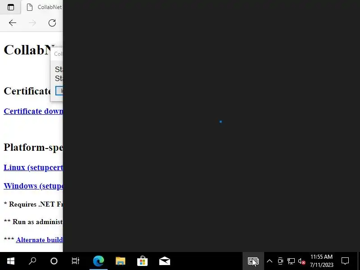This screenshot has width=360, height=270.
Task: Click the News and interests taskbar icon
Action: pos(253,261)
